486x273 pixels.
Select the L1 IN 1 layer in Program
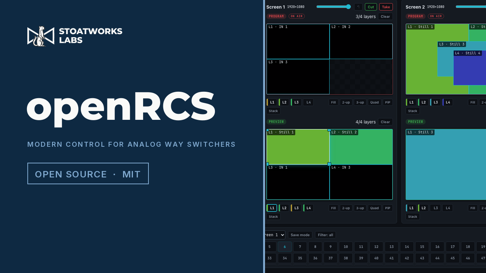[x=298, y=42]
